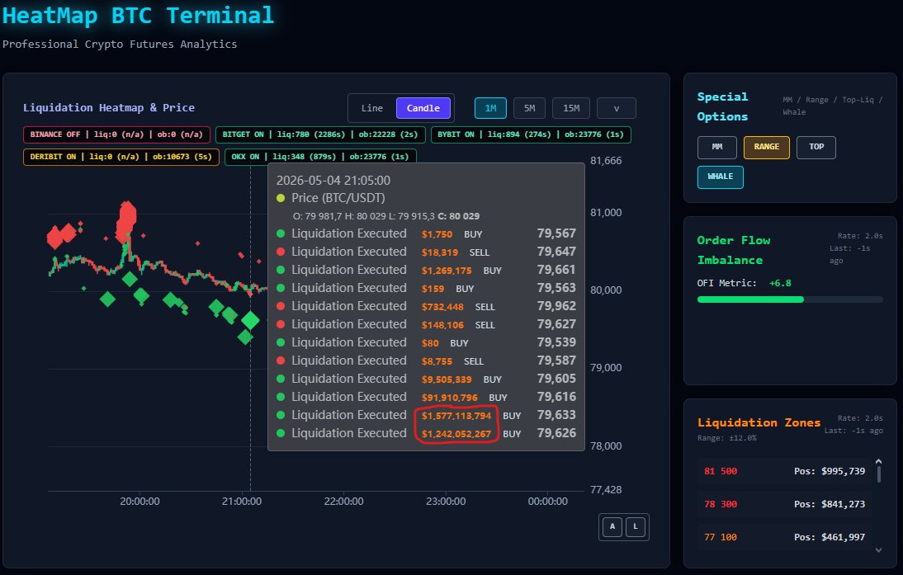Viewport: 903px width, 575px height.
Task: Click the green dot beside $1,750 BUY
Action: 281,233
